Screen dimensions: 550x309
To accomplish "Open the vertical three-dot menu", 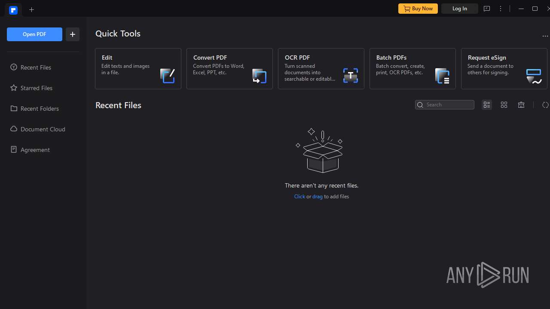I will pos(501,9).
